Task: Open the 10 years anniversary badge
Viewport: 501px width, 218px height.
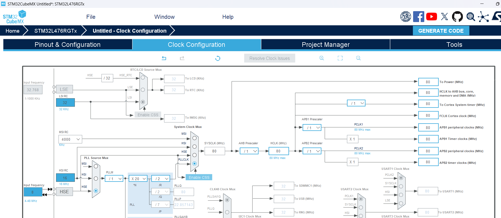Action: pyautogui.click(x=405, y=17)
